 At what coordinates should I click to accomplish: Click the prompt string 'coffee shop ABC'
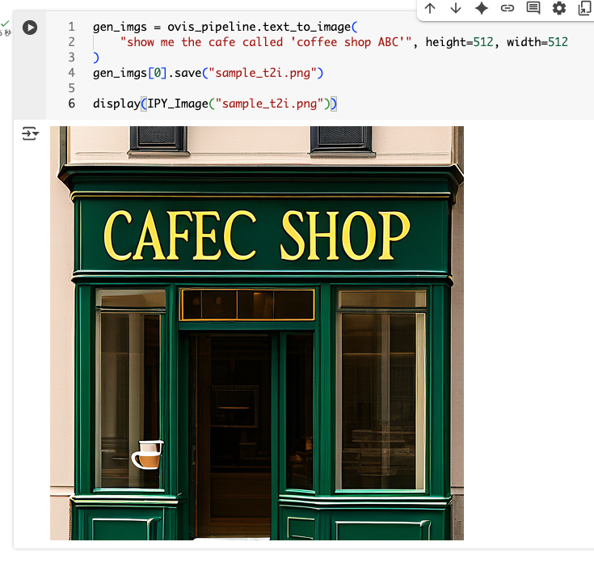click(351, 42)
